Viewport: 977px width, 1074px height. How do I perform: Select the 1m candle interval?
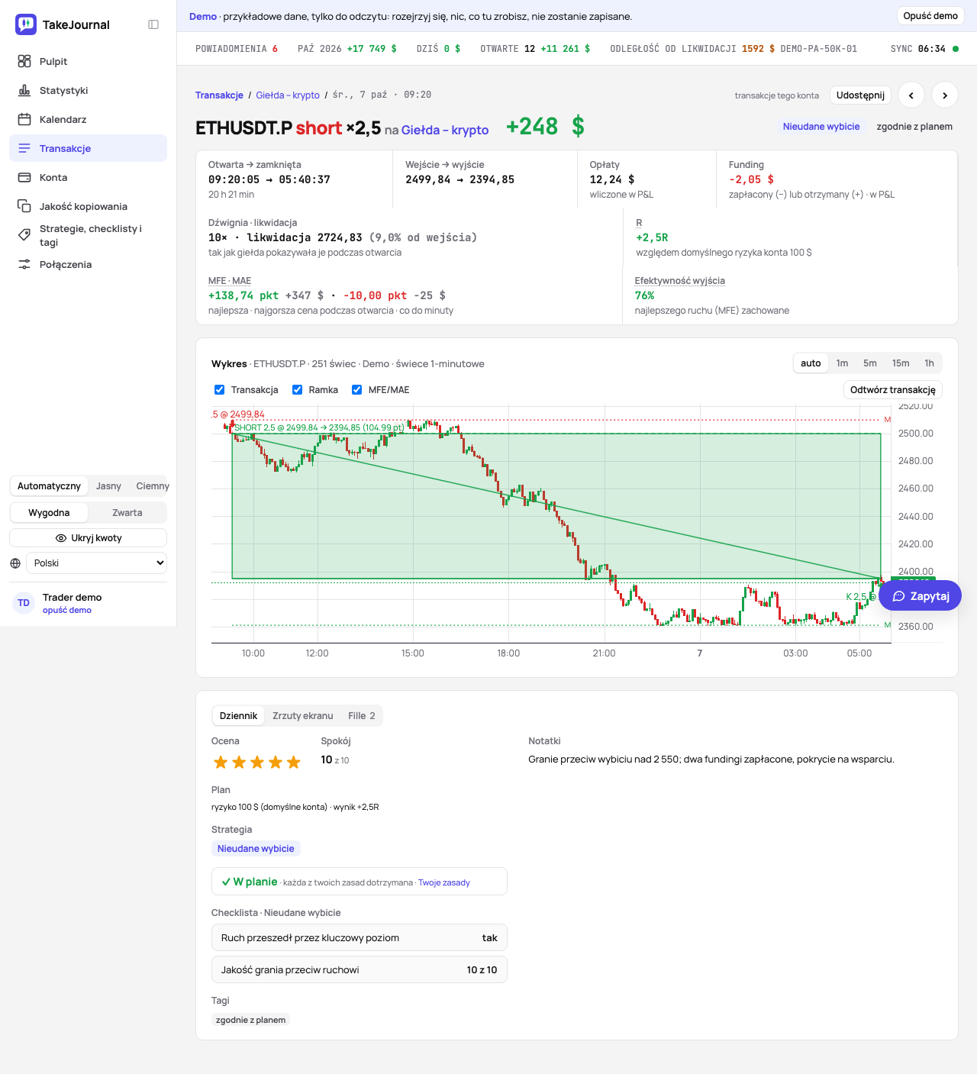pos(842,363)
